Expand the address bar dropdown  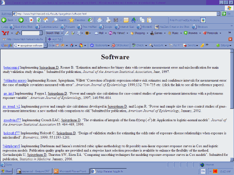click(218, 14)
